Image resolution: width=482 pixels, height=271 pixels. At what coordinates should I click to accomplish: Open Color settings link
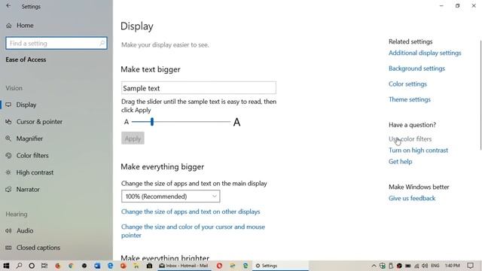coord(407,84)
